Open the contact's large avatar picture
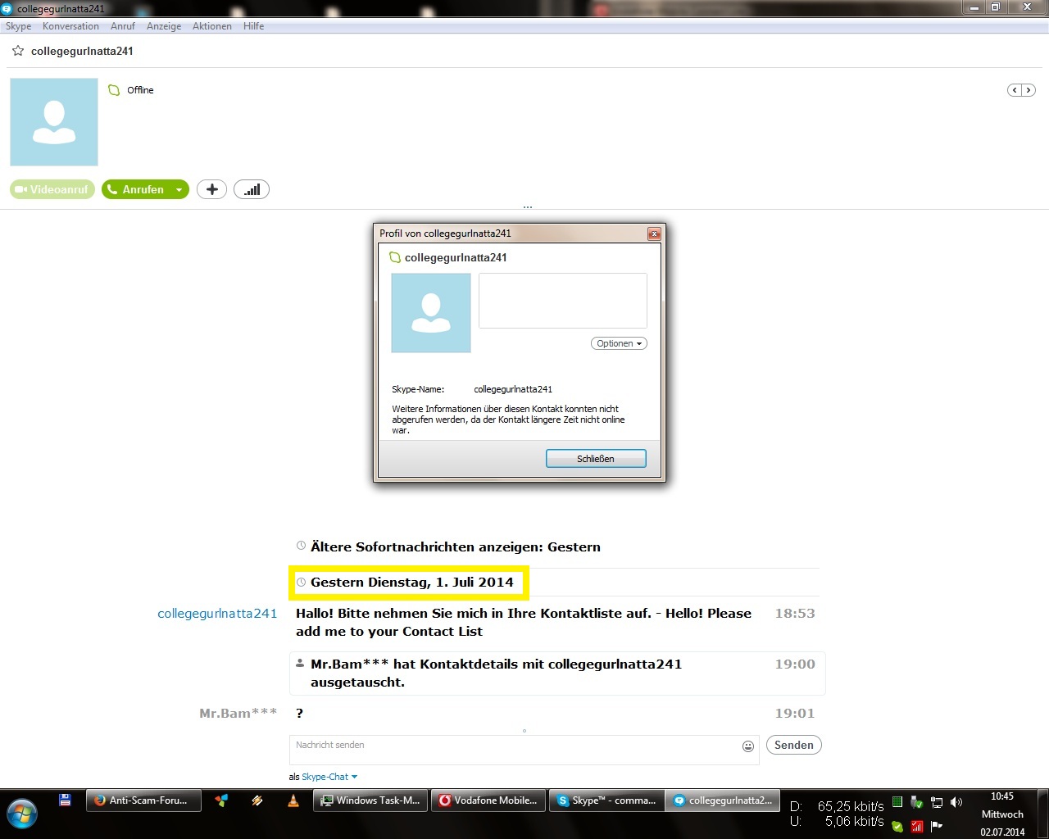 (54, 122)
